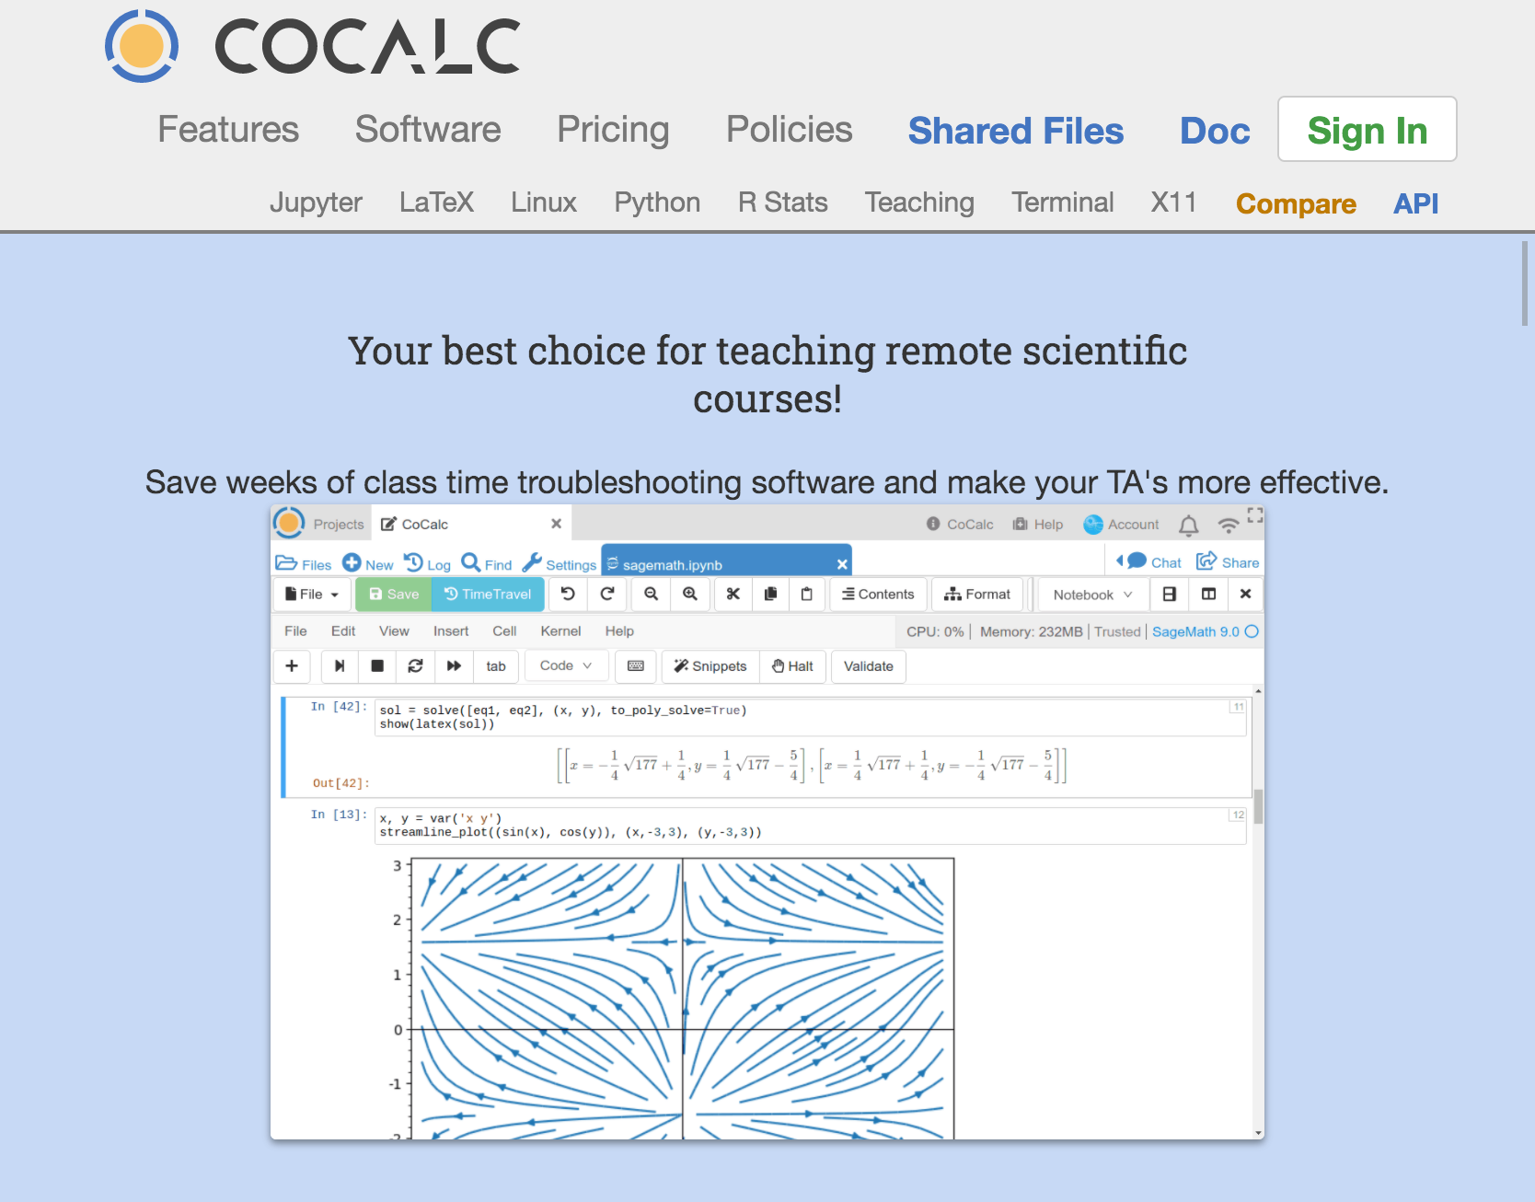Screen dimensions: 1535x1202
Task: Run all cells with fast-forward icon
Action: click(x=454, y=665)
